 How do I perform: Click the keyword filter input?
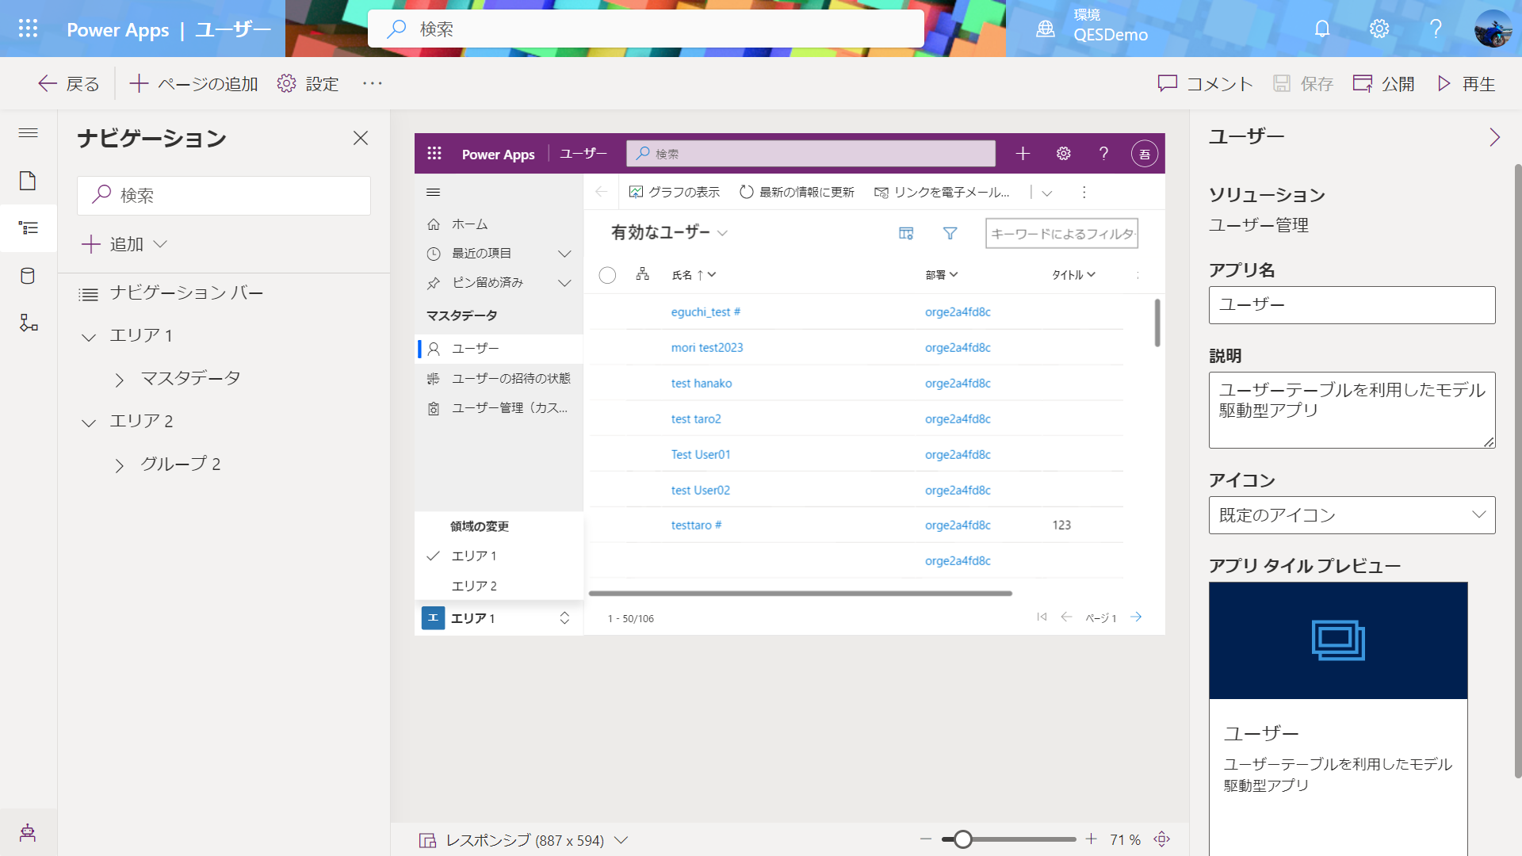pyautogui.click(x=1061, y=233)
